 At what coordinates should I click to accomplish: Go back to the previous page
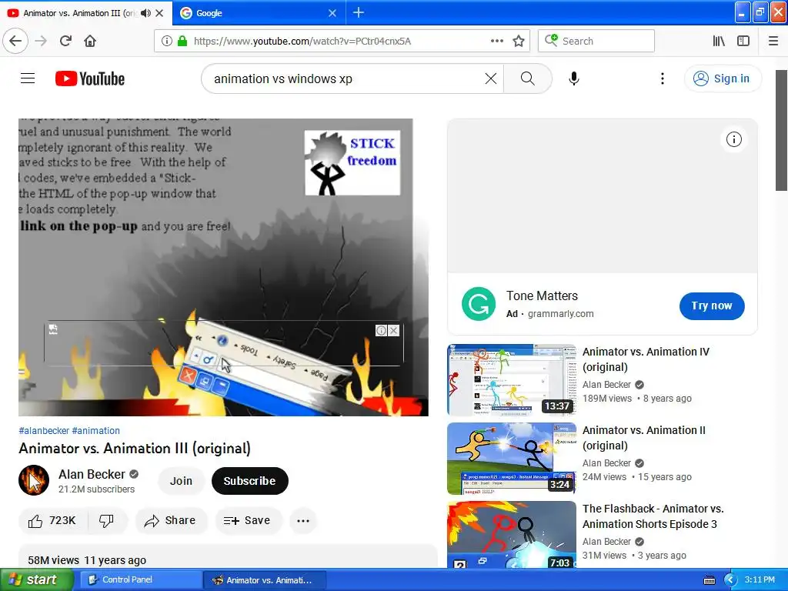coord(15,41)
